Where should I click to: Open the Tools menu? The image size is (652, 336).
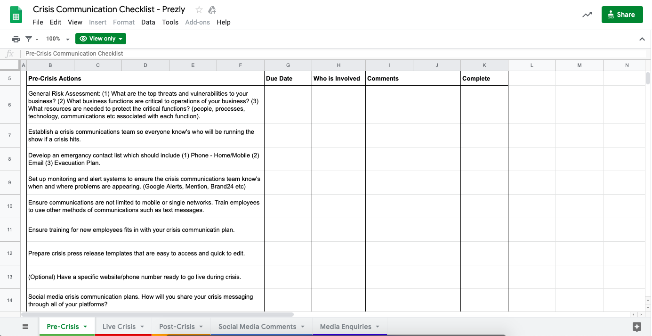click(x=170, y=22)
